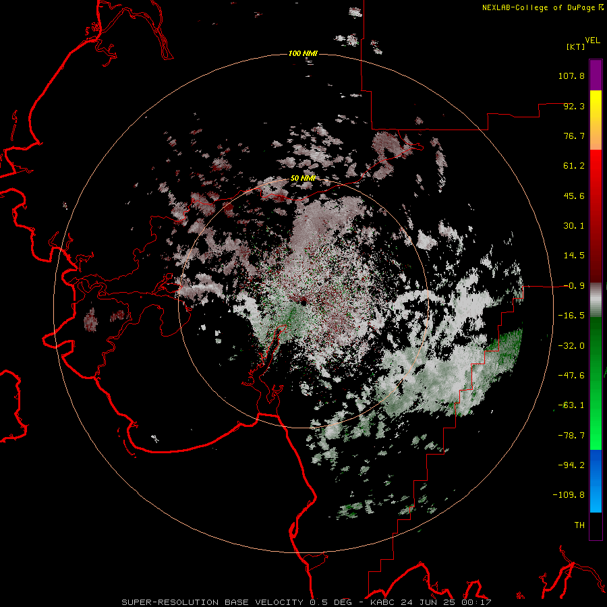Select the 107.8 velocity scale value
Image resolution: width=607 pixels, height=607 pixels.
coord(571,76)
